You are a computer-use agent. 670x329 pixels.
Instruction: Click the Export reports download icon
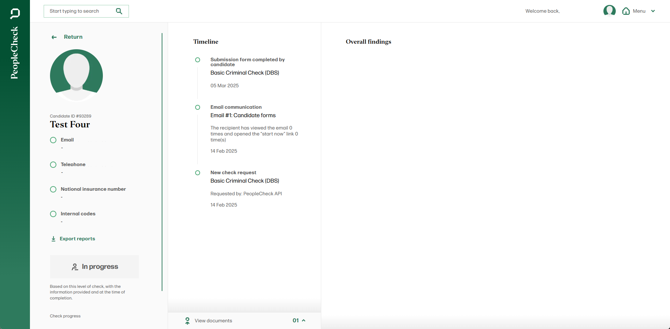[x=54, y=239]
